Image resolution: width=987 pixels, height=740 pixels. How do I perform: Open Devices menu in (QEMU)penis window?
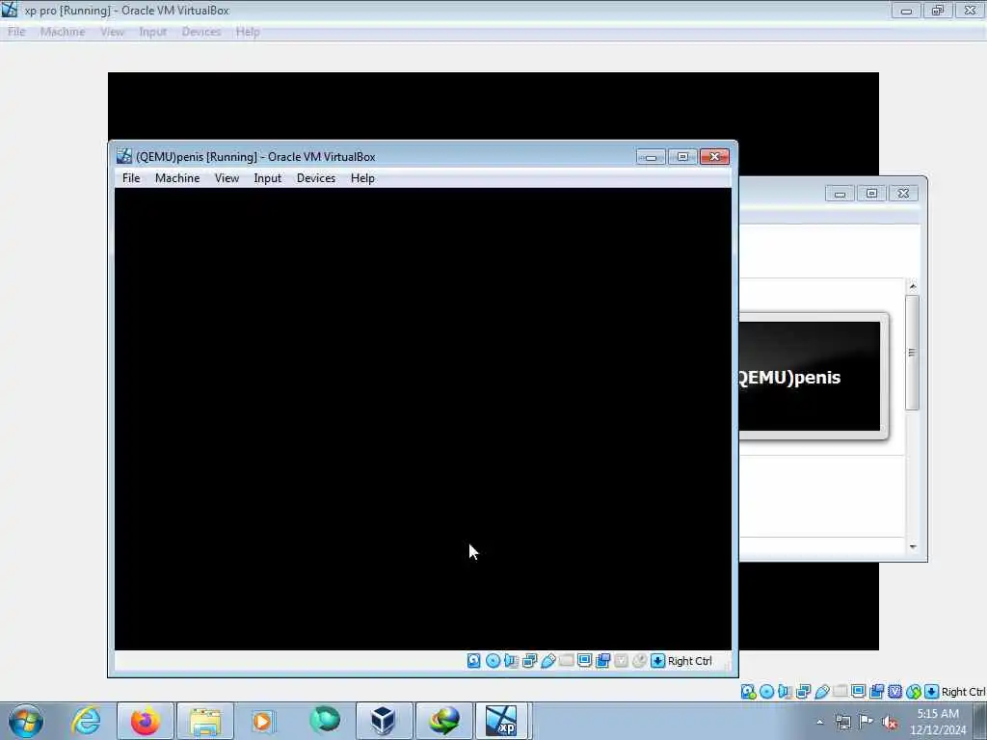coord(316,178)
